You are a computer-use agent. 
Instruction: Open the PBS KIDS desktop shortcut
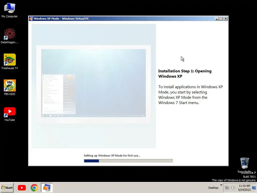(x=10, y=87)
